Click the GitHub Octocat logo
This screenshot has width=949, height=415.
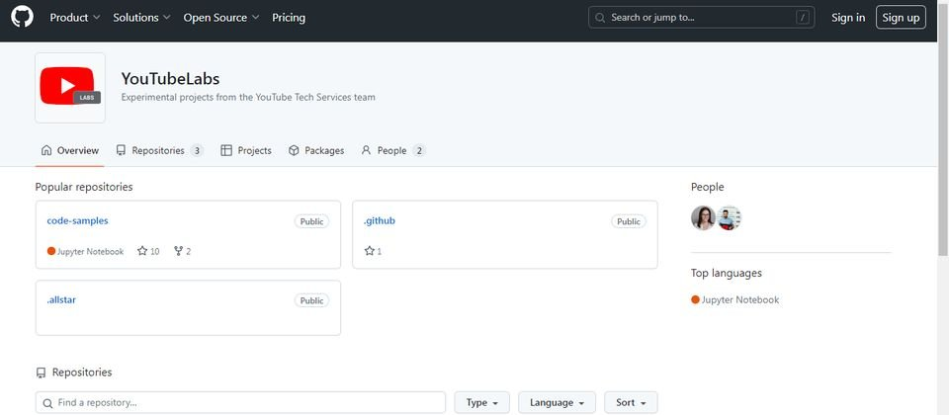(22, 17)
